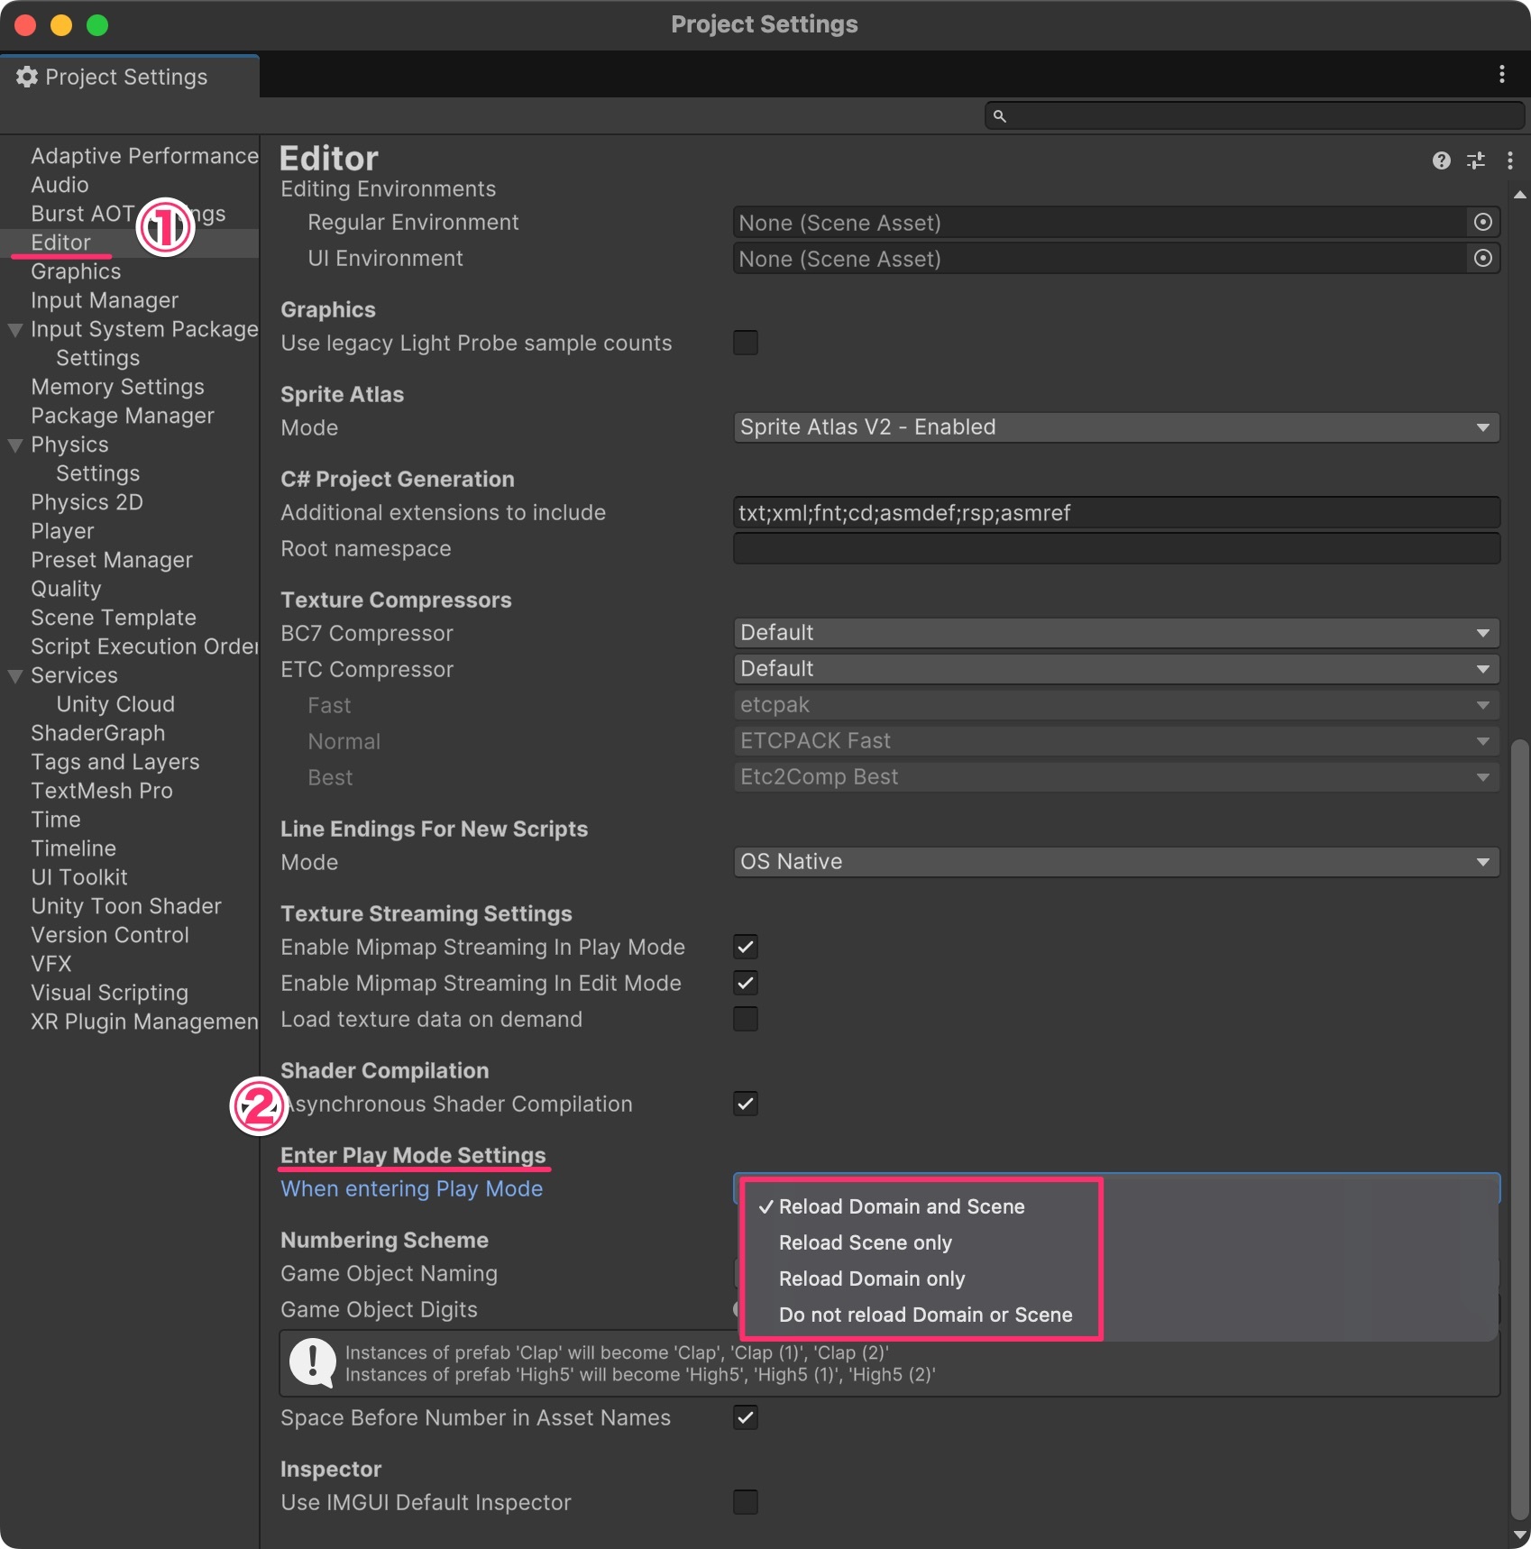Open the Editor section three-dot menu
Viewport: 1531px width, 1549px height.
click(1509, 160)
